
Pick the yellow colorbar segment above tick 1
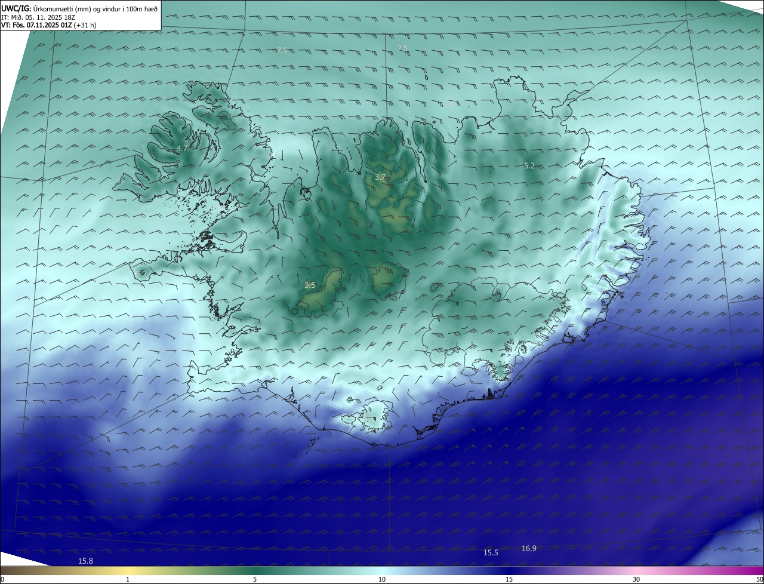[128, 571]
